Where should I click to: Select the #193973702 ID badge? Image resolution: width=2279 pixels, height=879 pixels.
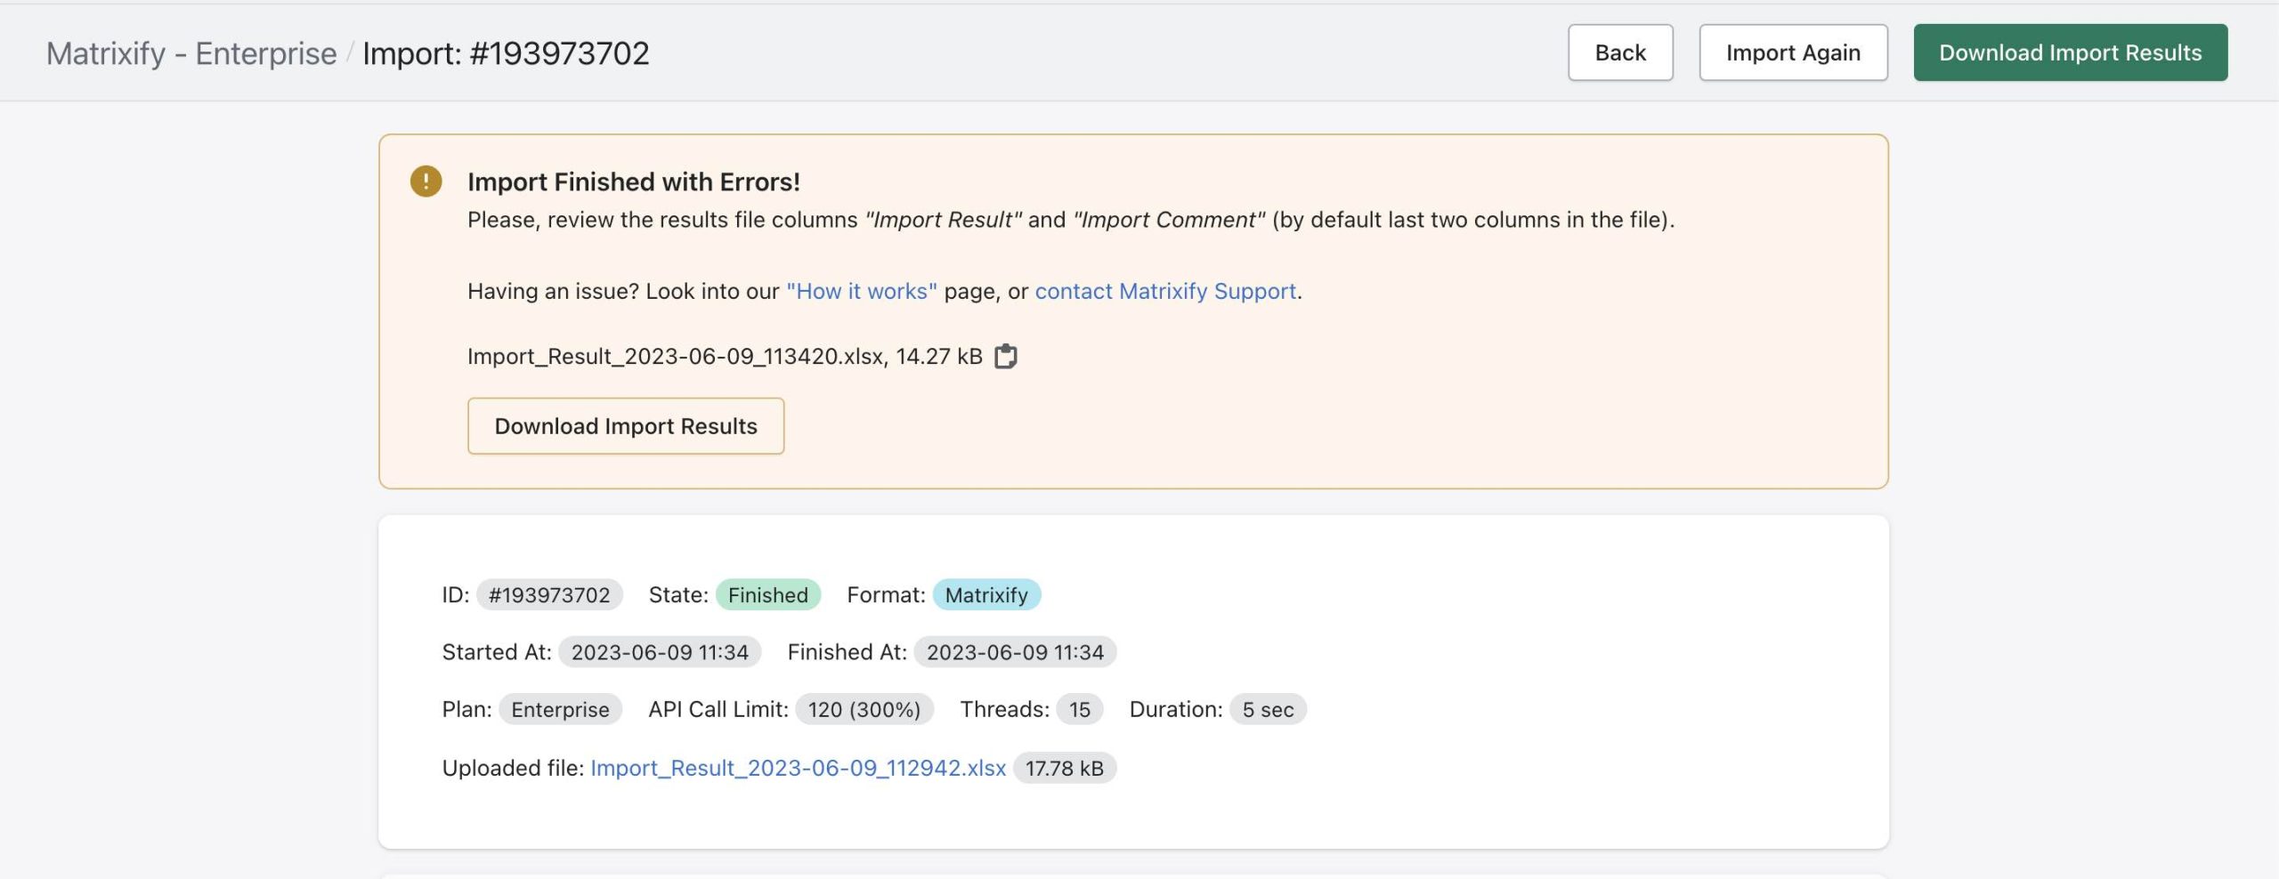[x=548, y=595]
